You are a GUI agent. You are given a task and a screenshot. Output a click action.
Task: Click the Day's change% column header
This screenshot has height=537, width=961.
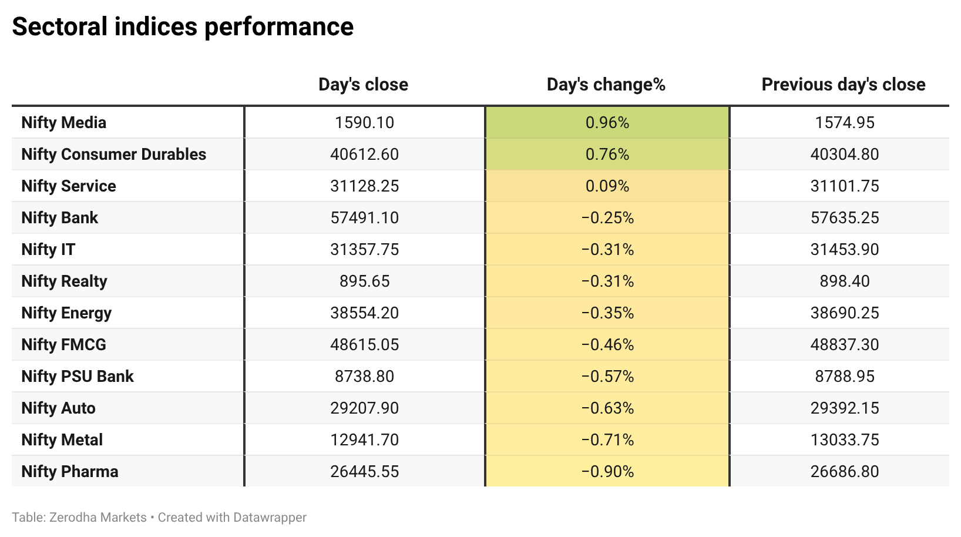pos(606,85)
